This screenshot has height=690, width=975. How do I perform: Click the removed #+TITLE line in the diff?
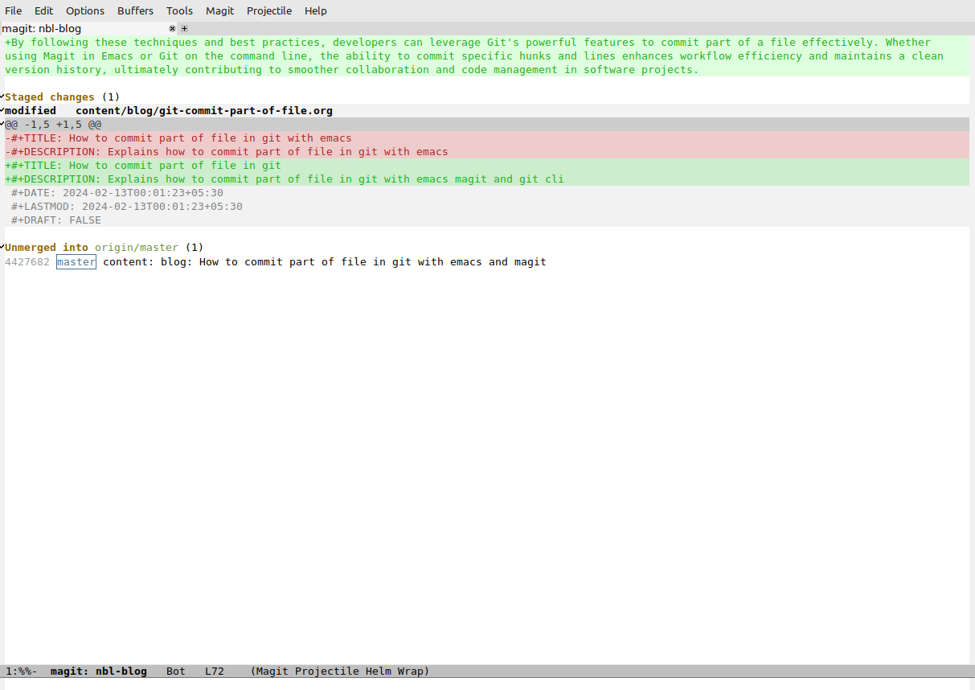tap(178, 138)
